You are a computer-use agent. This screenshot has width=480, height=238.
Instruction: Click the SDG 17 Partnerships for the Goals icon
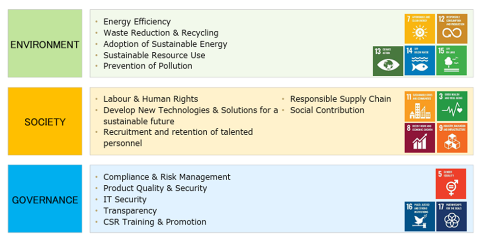pyautogui.click(x=451, y=216)
